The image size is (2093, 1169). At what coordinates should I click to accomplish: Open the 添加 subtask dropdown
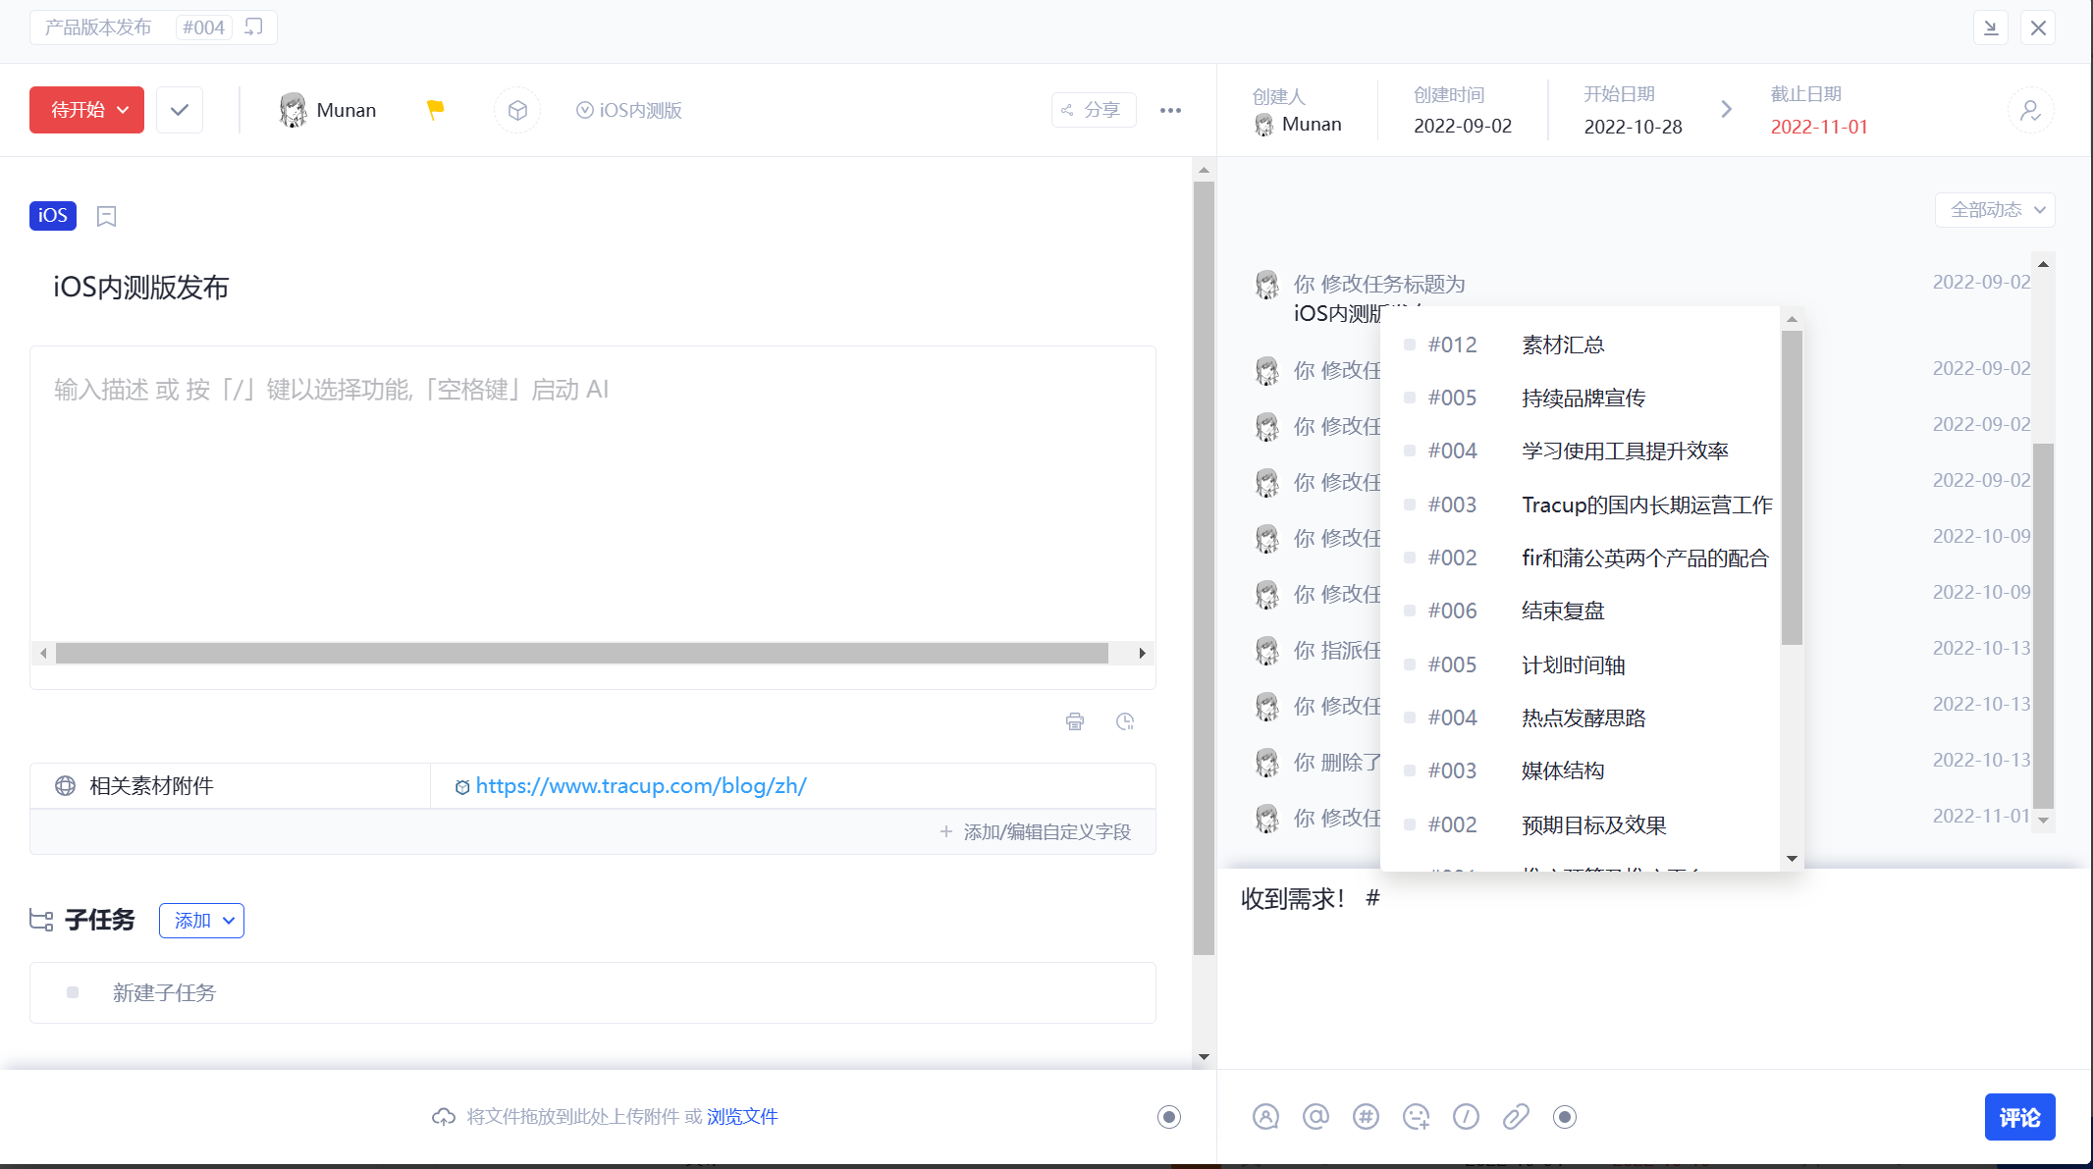click(202, 921)
